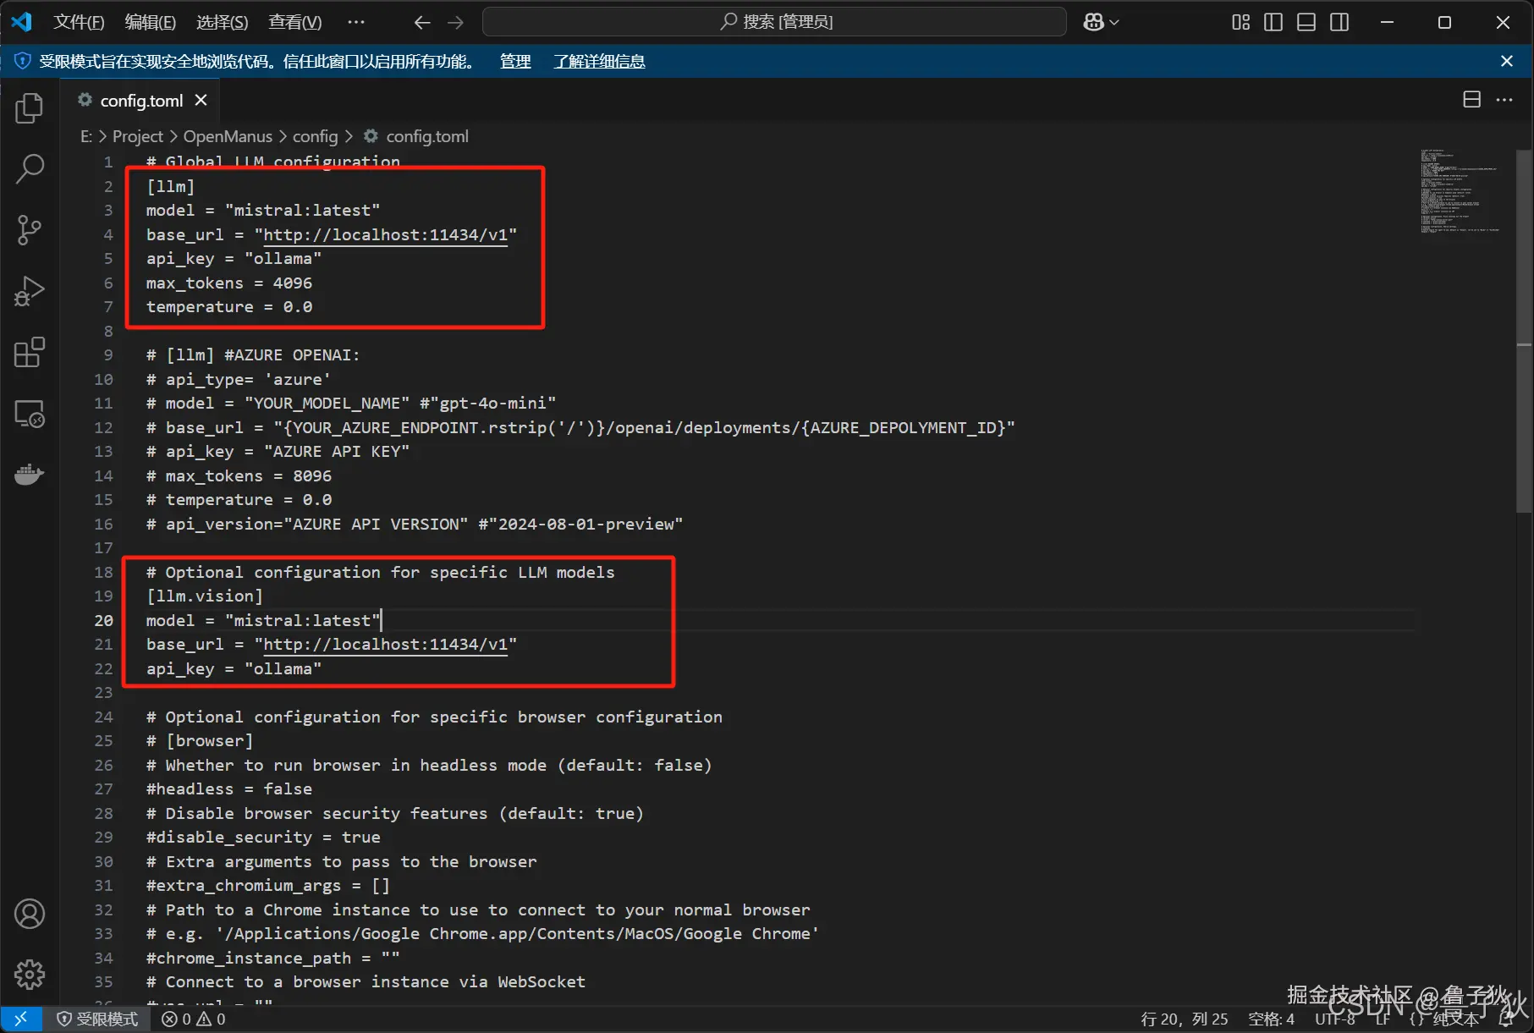The width and height of the screenshot is (1534, 1033).
Task: Click the [llm.vision] section header
Action: (x=204, y=596)
